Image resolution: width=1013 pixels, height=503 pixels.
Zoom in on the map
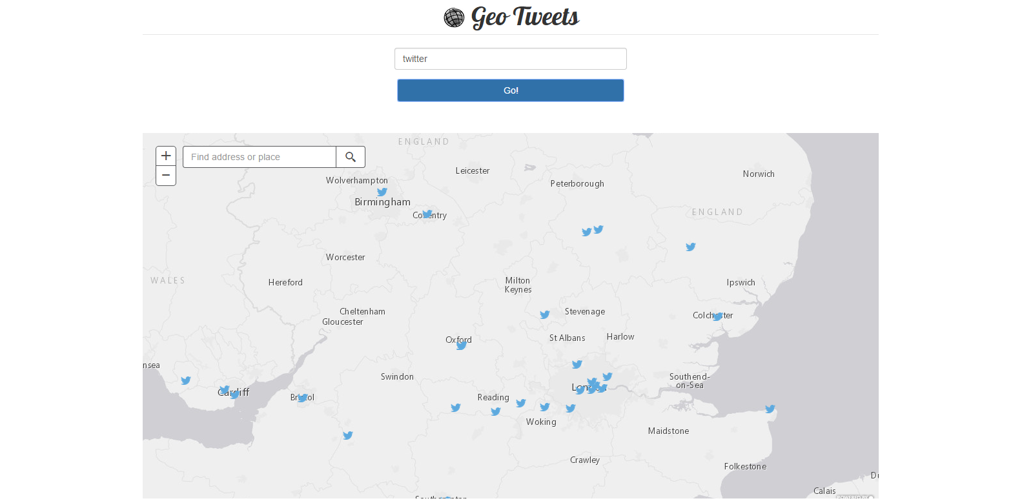(x=166, y=156)
